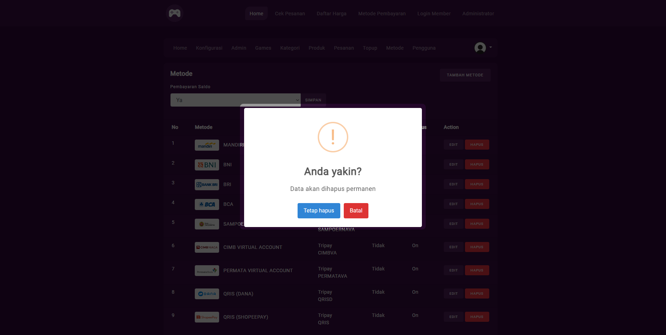Edit the BCA method row
Image resolution: width=666 pixels, height=335 pixels.
[453, 204]
